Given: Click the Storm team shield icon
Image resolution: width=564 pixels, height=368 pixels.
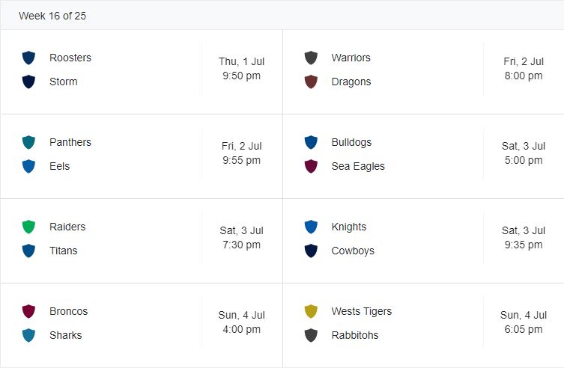Looking at the screenshot, I should 29,82.
